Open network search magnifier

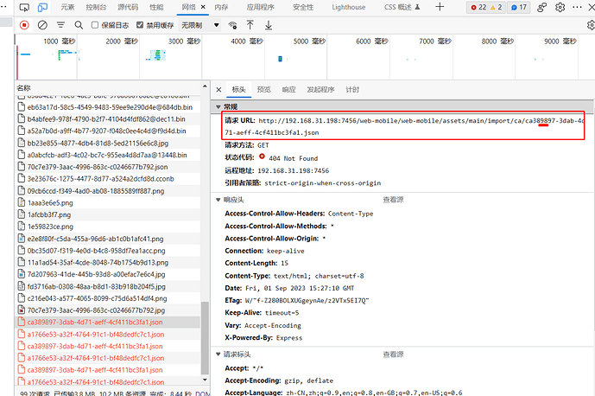tap(79, 25)
